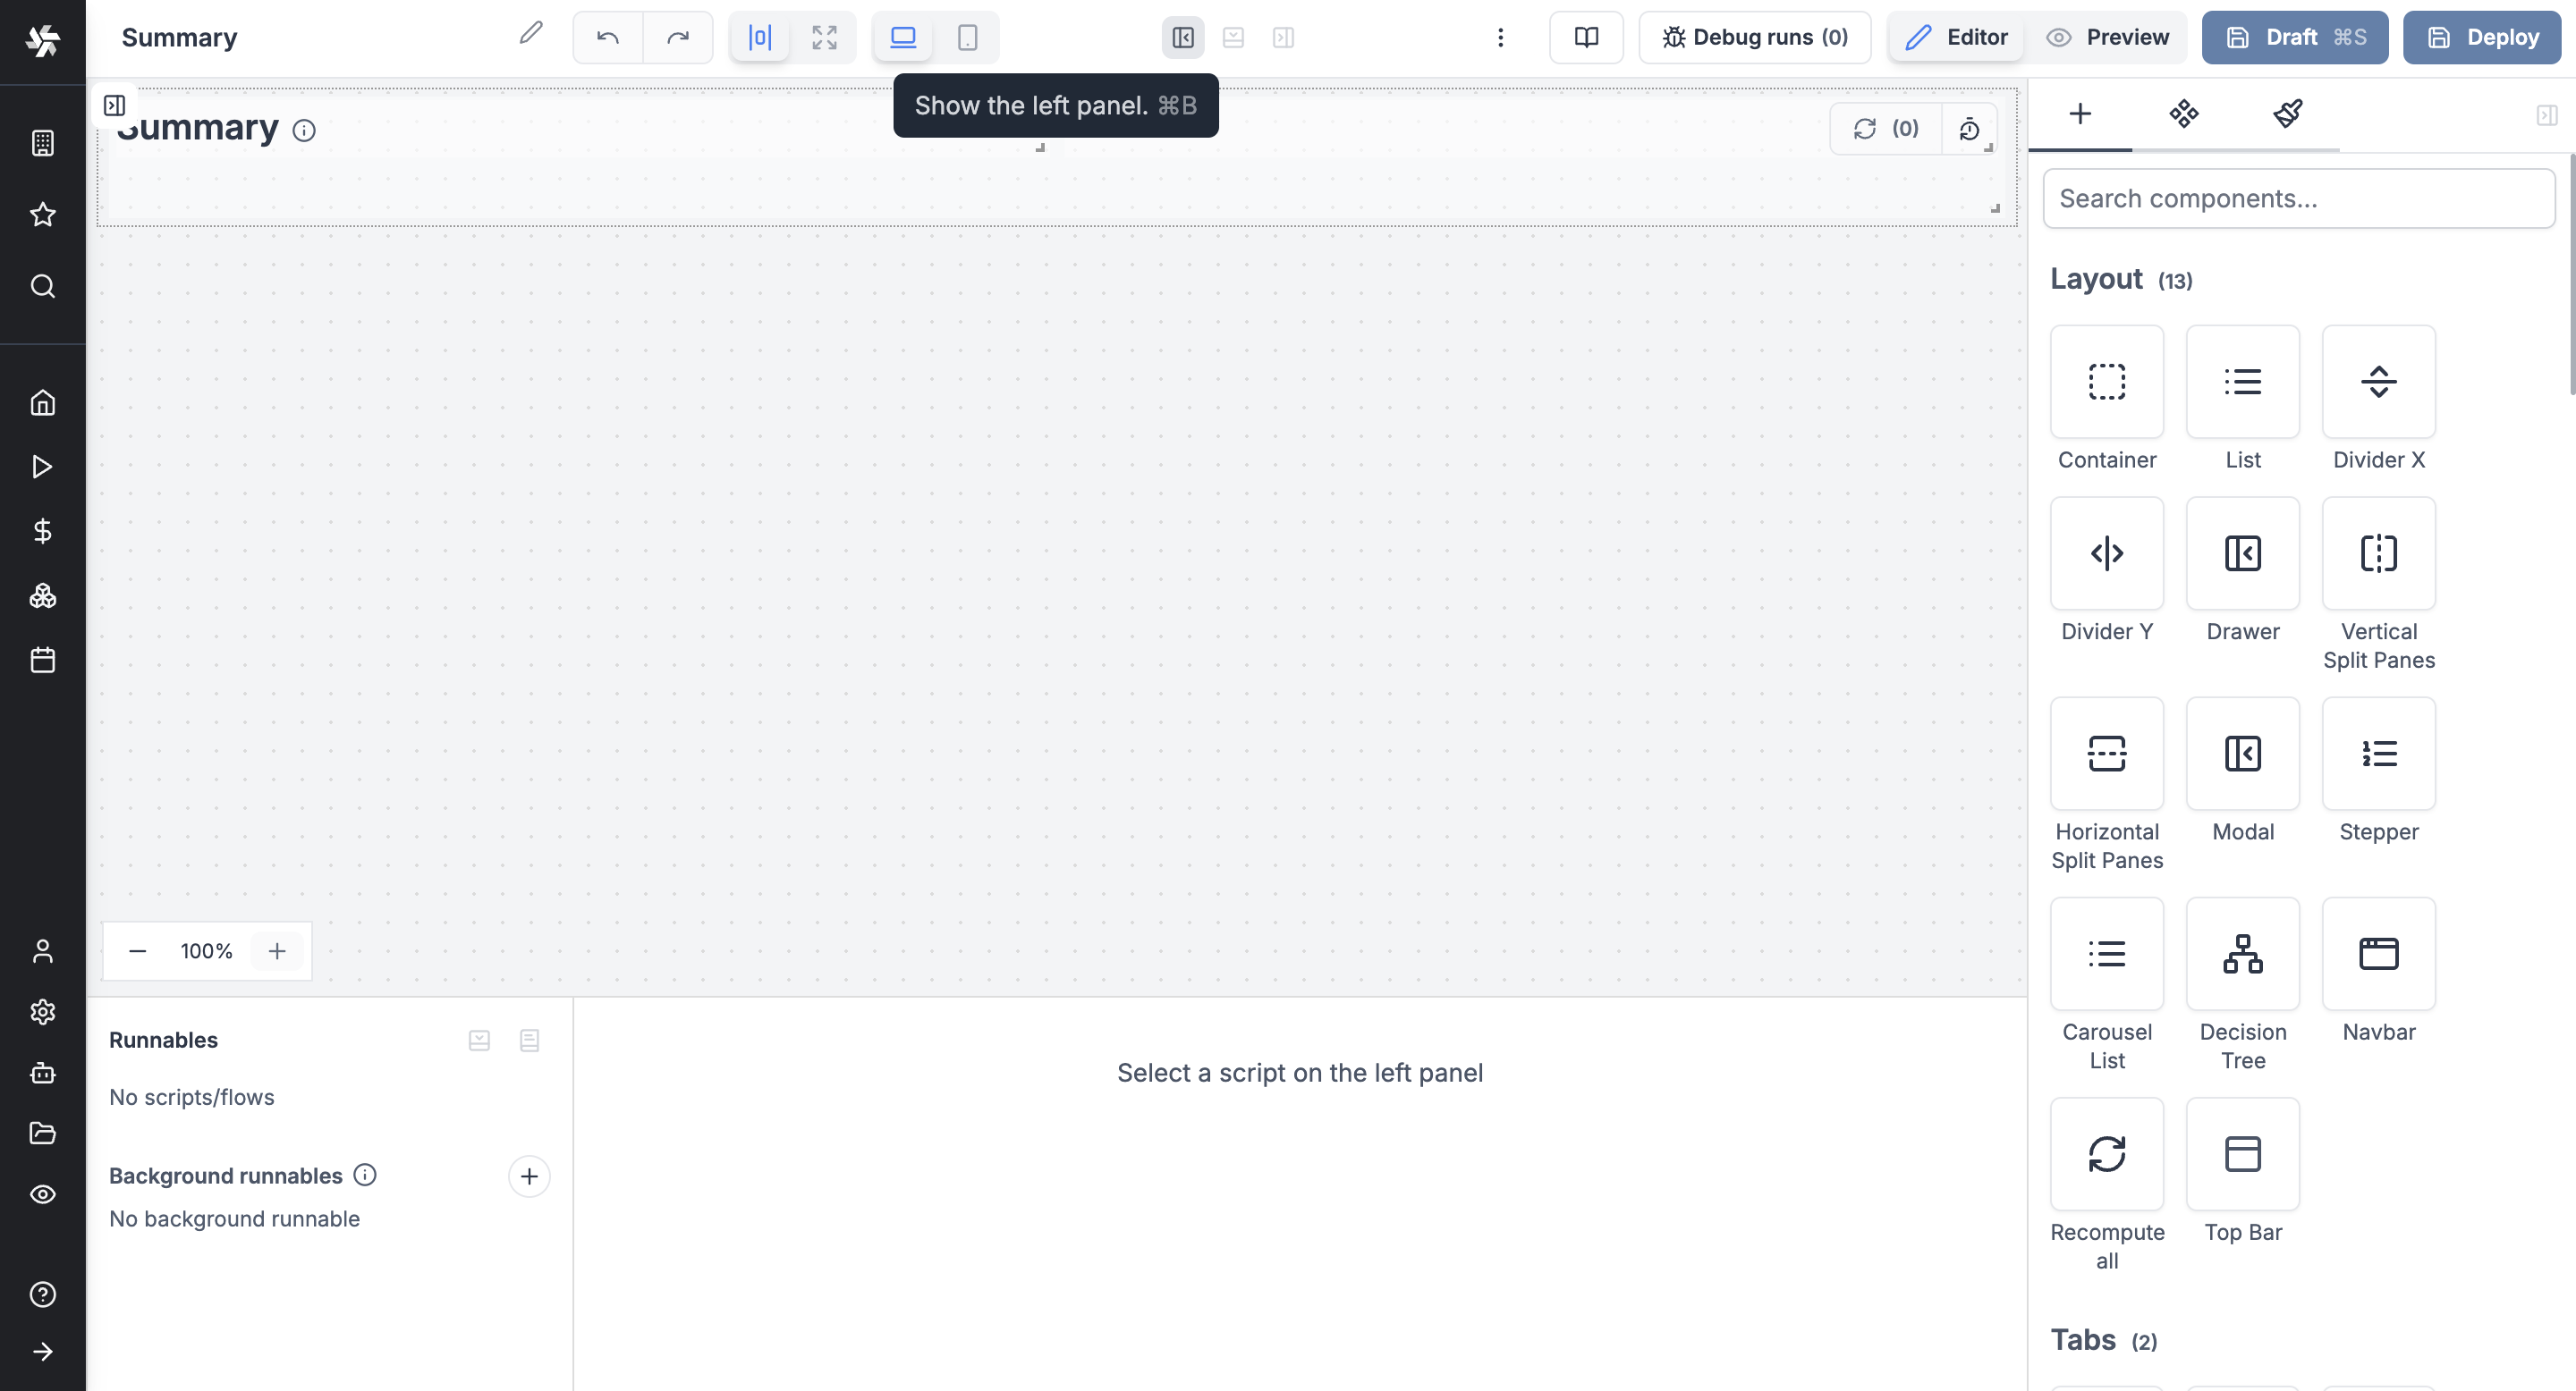Image resolution: width=2576 pixels, height=1391 pixels.
Task: Click the Search components field
Action: tap(2298, 198)
